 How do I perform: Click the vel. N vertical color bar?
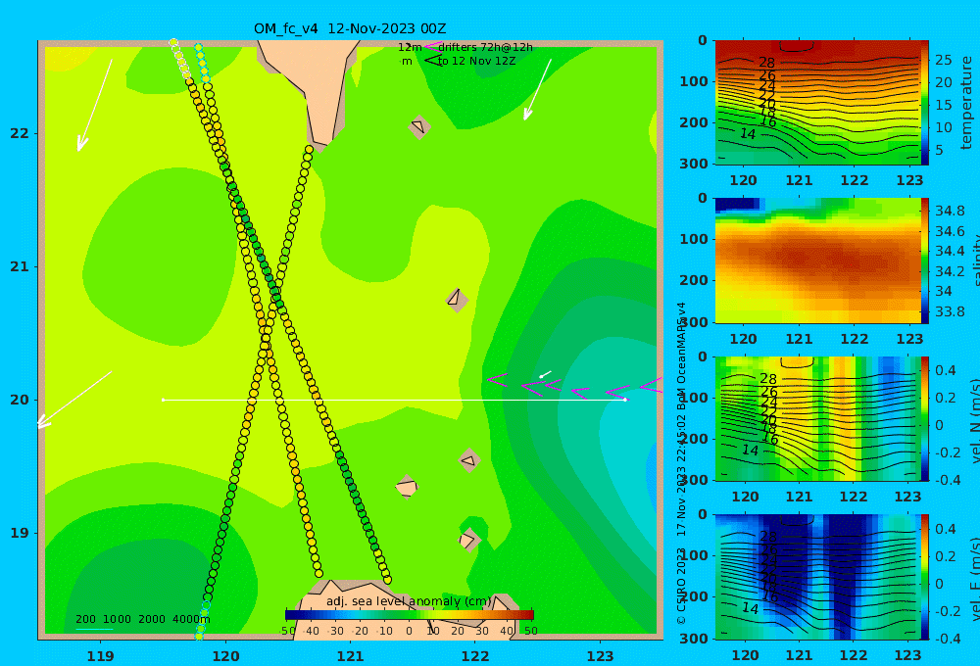coord(925,418)
